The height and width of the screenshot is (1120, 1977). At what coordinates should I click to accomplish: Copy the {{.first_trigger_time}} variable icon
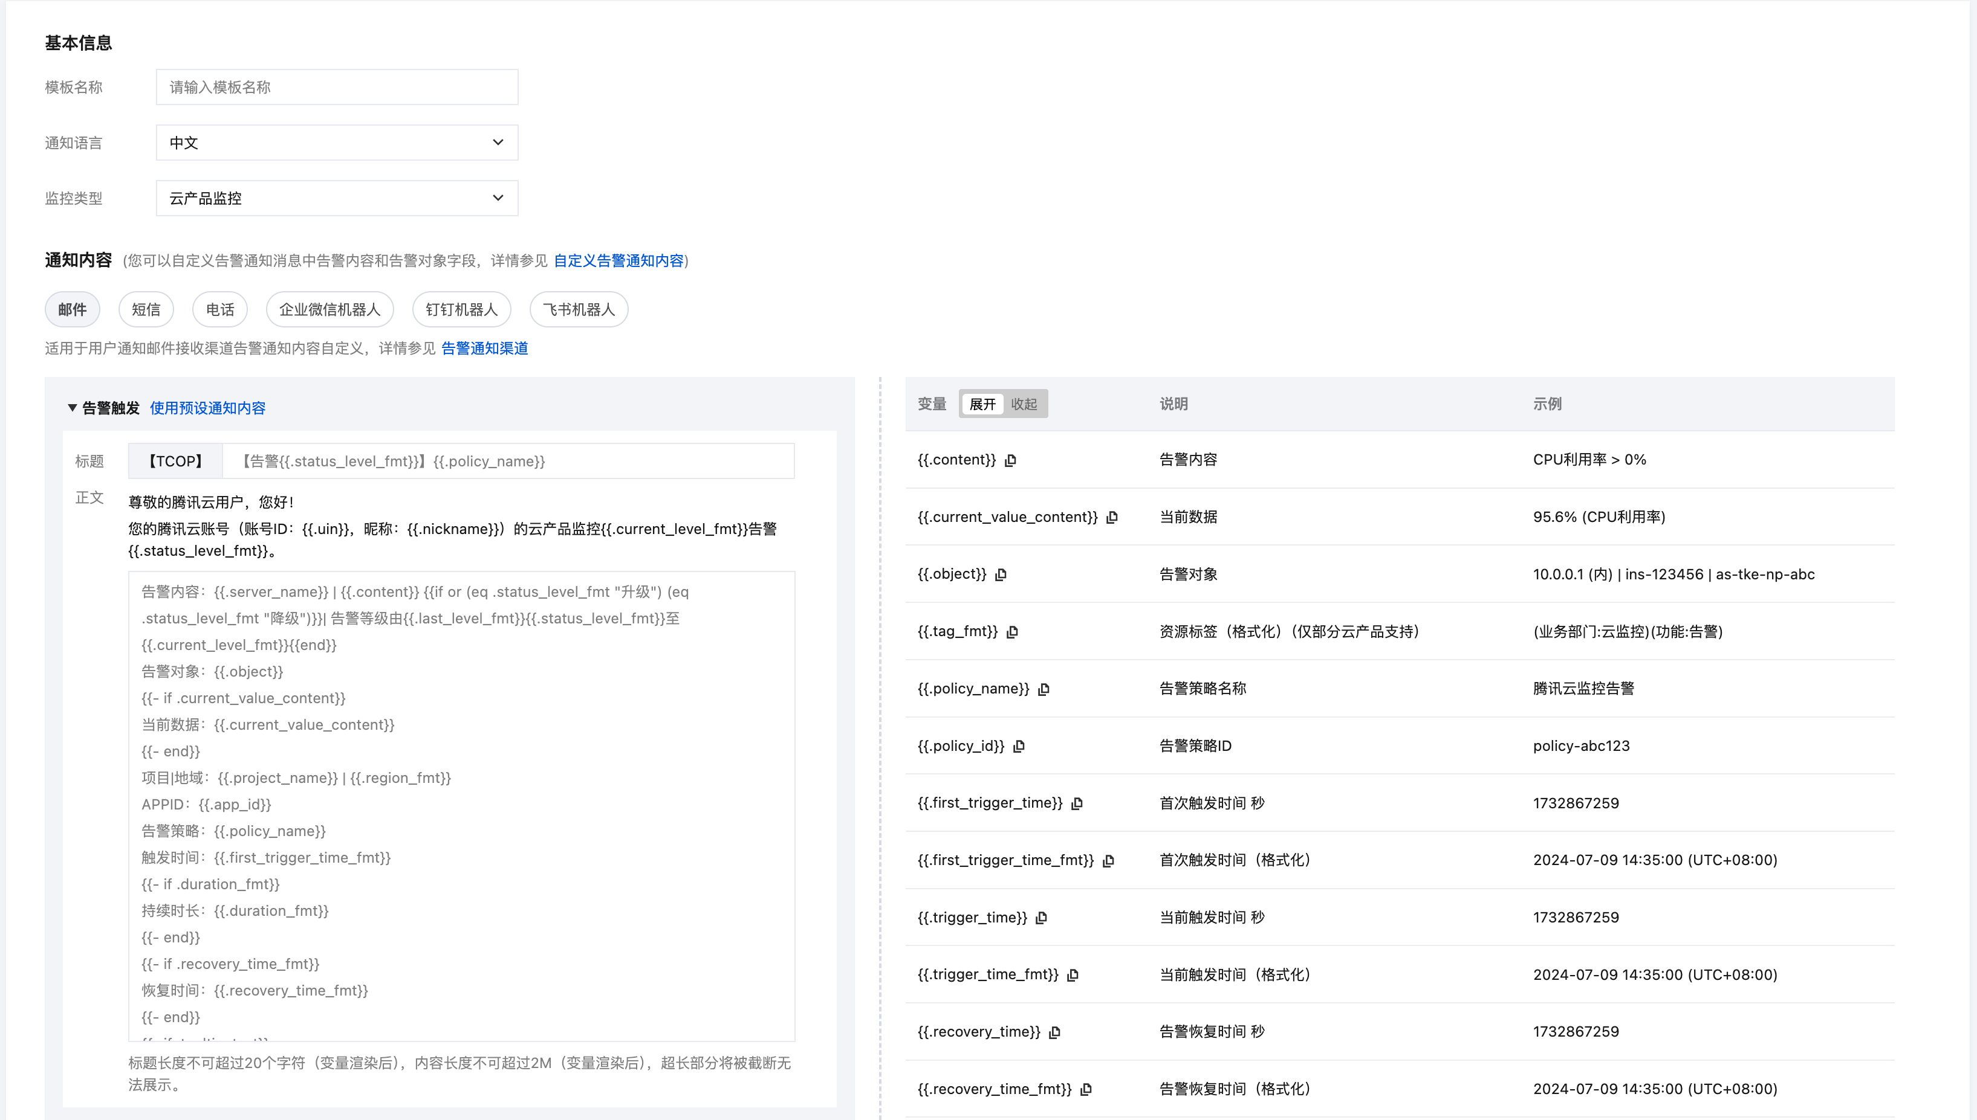pyautogui.click(x=1077, y=803)
